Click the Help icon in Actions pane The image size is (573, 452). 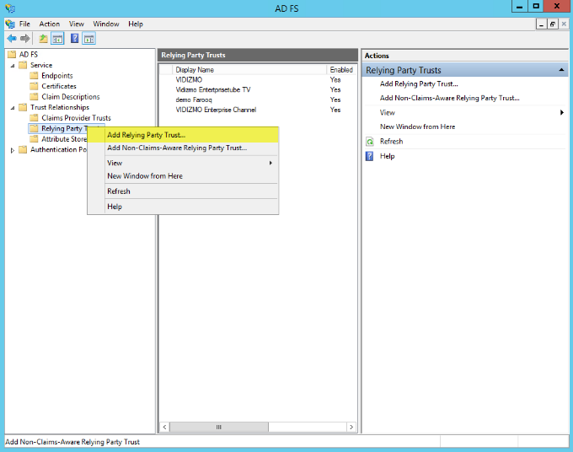pos(369,156)
